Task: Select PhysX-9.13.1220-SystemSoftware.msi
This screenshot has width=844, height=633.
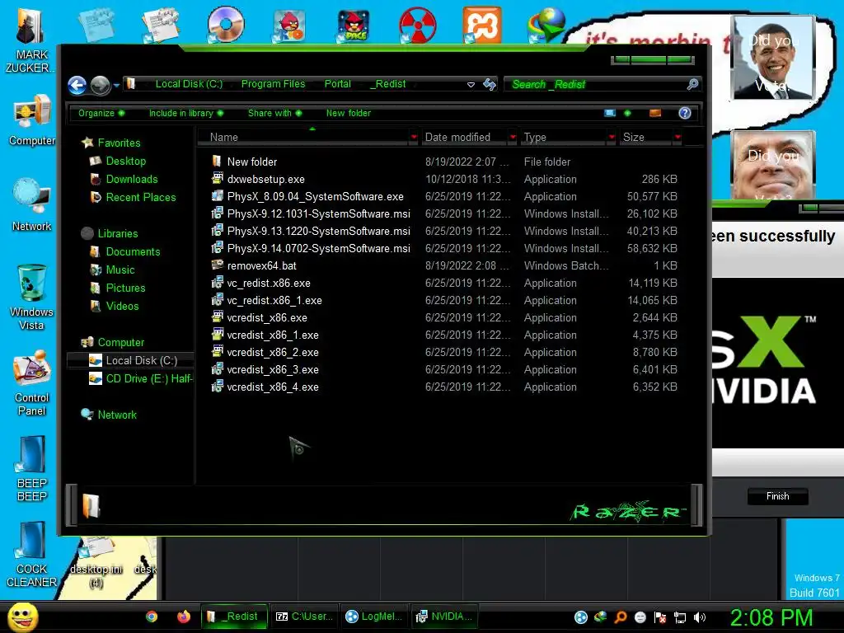Action: click(x=318, y=231)
